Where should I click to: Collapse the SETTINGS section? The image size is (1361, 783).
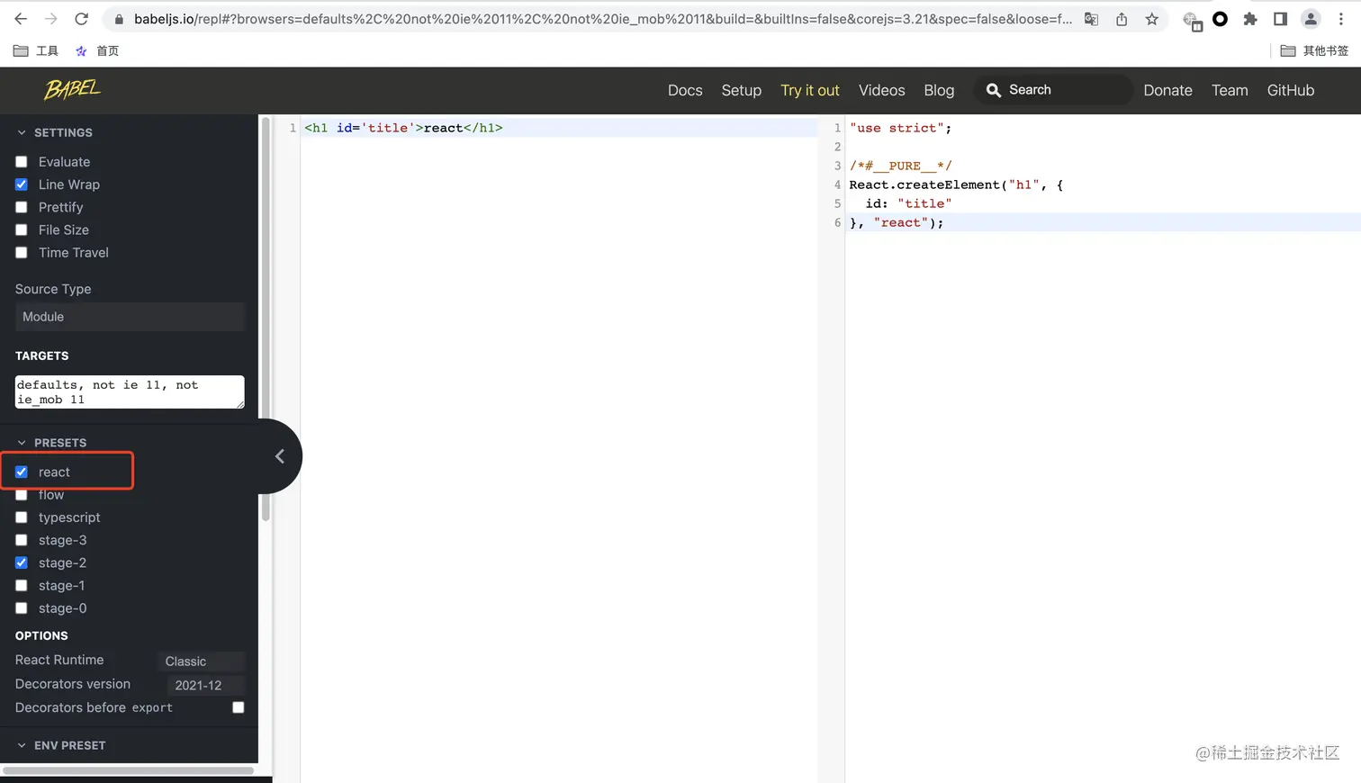pyautogui.click(x=54, y=132)
